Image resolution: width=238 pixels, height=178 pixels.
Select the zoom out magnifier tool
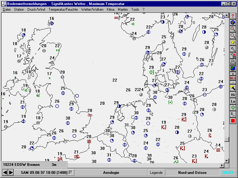(x=233, y=36)
